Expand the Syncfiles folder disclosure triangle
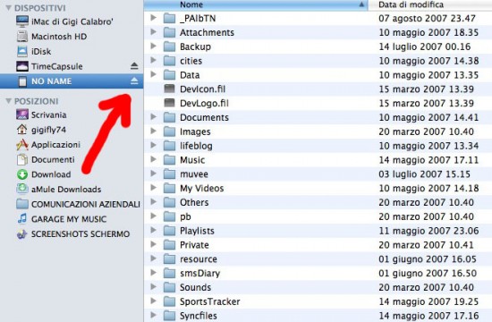 click(154, 315)
